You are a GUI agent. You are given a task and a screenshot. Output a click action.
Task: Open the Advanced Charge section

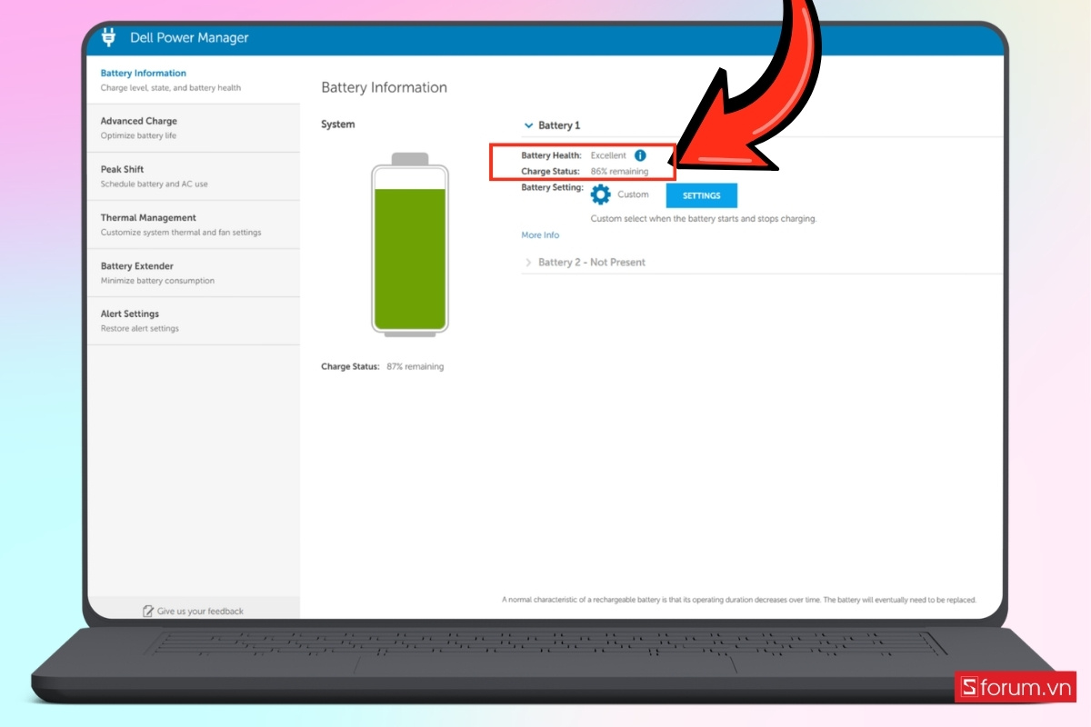tap(194, 128)
